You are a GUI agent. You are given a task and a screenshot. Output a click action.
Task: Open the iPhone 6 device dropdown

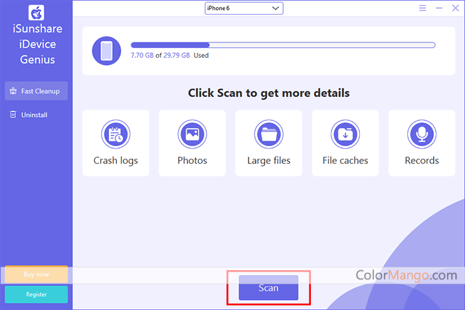[x=244, y=9]
